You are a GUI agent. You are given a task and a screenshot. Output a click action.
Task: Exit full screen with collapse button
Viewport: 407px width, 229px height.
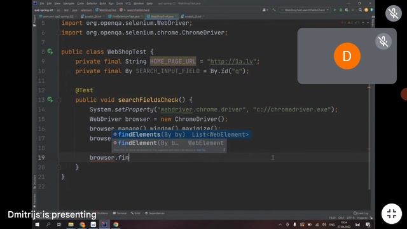click(x=392, y=214)
